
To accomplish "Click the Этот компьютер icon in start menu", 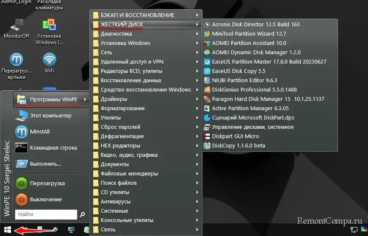I will 21,116.
